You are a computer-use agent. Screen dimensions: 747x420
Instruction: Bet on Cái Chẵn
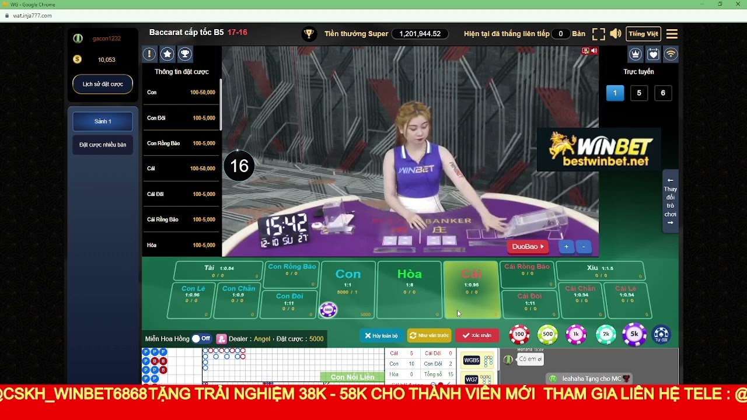click(x=581, y=300)
